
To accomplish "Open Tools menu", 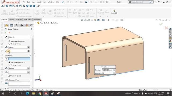I will [44, 2].
